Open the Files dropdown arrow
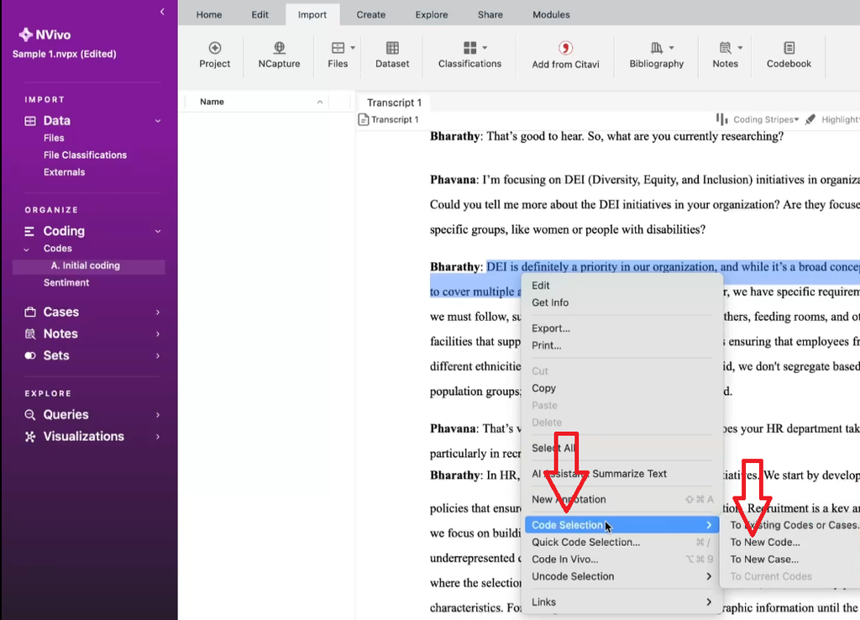Screen dimensions: 860x620 [353, 48]
